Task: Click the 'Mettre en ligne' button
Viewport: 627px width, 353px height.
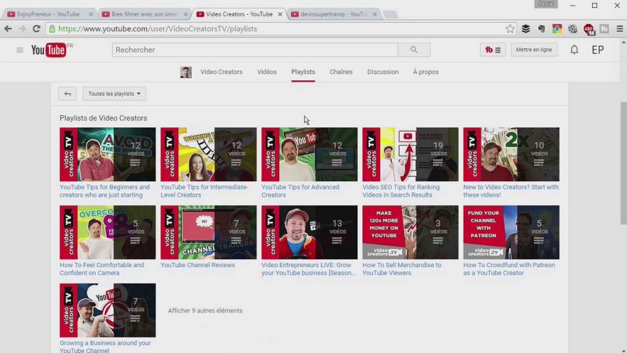Action: click(x=533, y=50)
